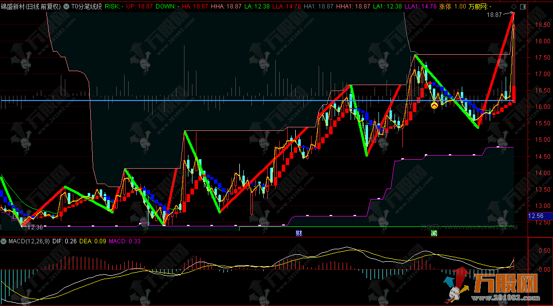Screen dimensions: 553x306
Task: Click the T0分笔线段 indicator name
Action: [87, 7]
